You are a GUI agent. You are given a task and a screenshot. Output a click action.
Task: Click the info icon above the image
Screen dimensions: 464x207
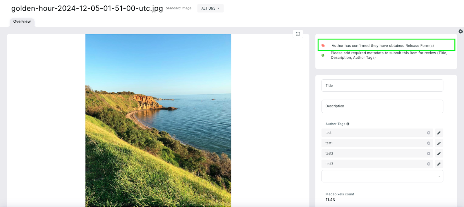coord(298,34)
